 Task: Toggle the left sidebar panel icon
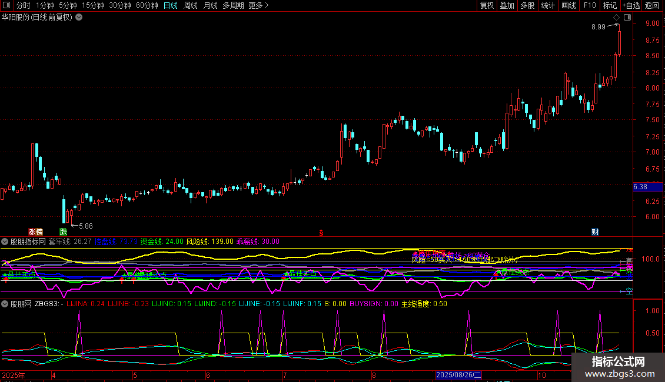tap(7, 6)
